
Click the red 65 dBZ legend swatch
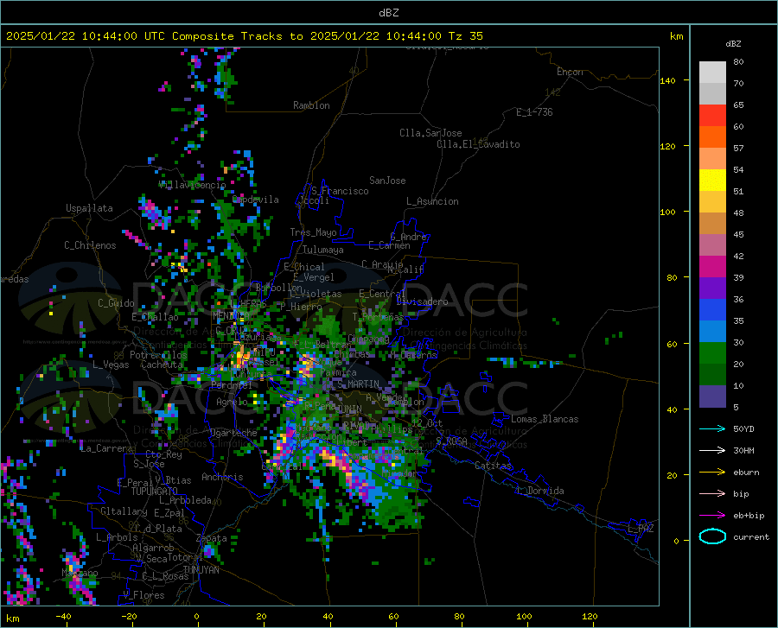[x=712, y=116]
